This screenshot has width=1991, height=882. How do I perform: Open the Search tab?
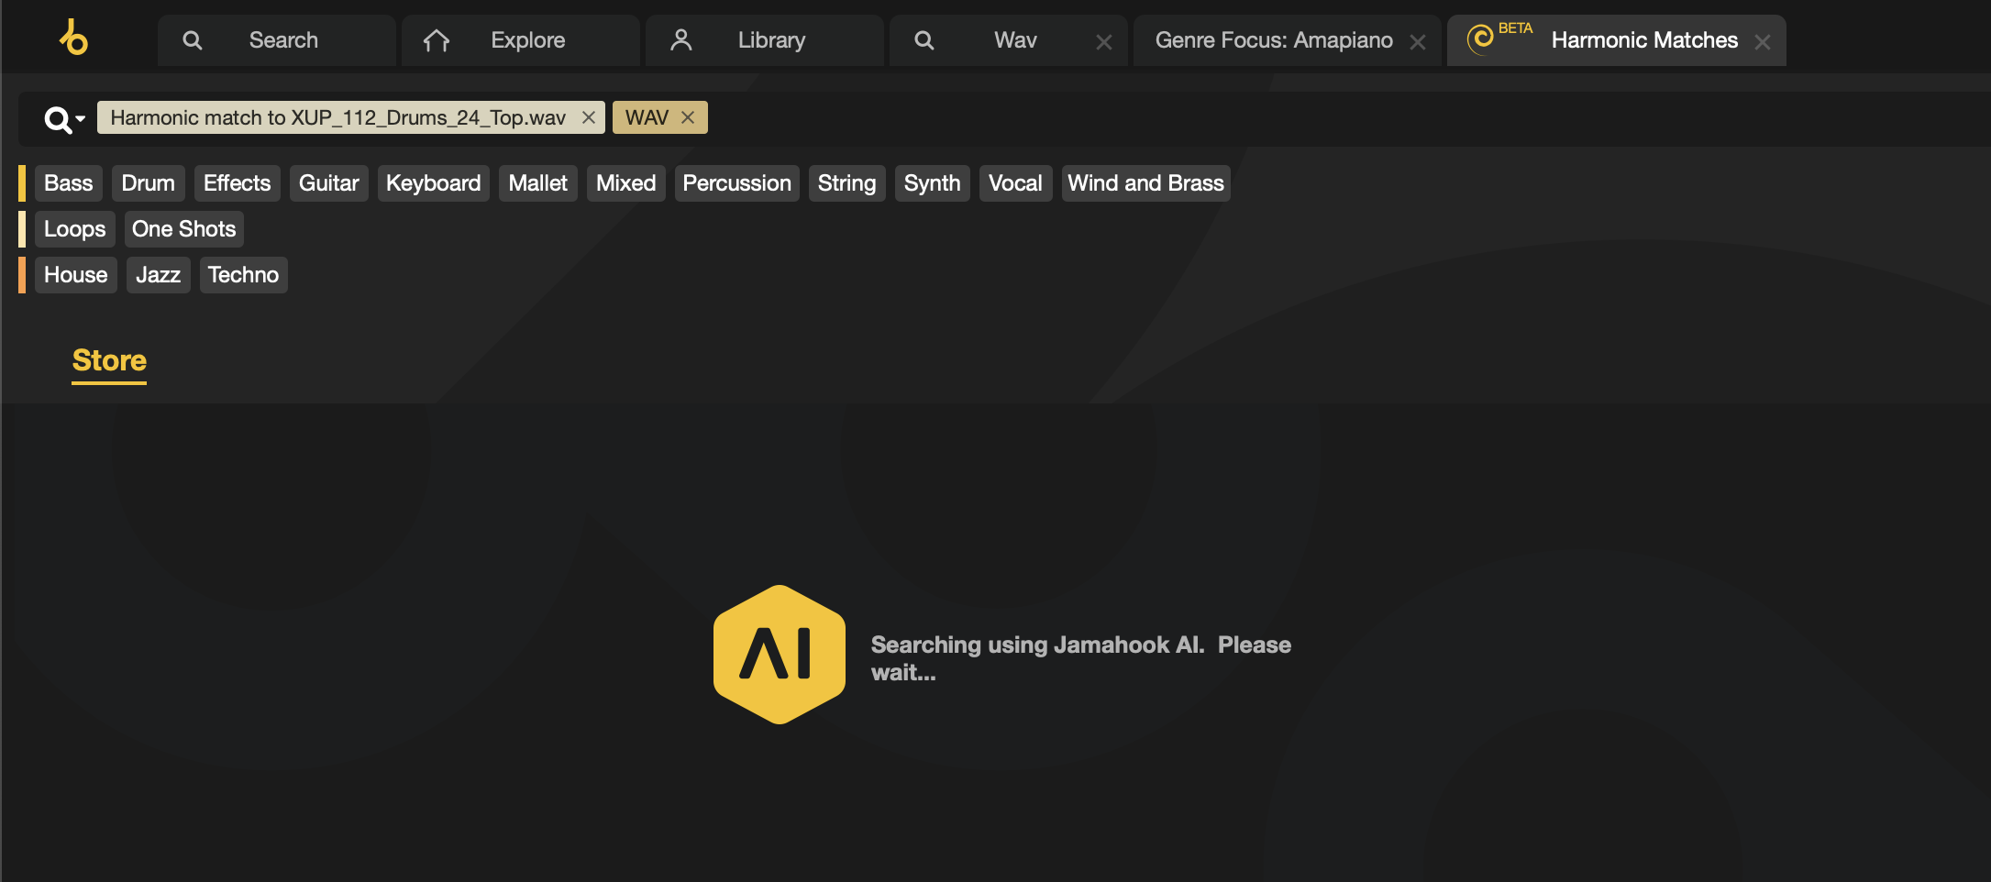pos(277,40)
